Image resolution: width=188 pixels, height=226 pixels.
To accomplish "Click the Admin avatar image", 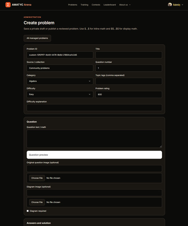I will (x=170, y=5).
